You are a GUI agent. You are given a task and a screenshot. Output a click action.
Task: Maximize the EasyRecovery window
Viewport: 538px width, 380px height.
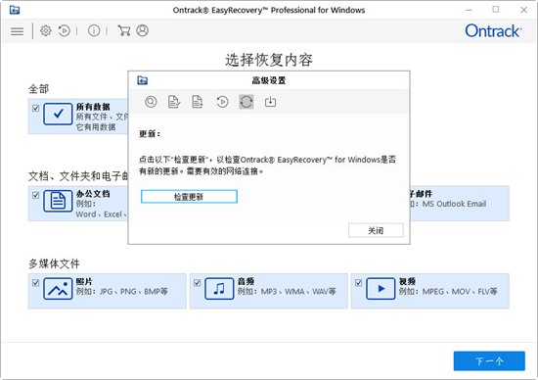[496, 10]
